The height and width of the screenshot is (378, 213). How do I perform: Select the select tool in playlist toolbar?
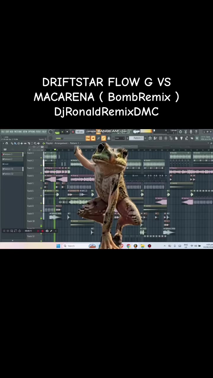pos(32,143)
